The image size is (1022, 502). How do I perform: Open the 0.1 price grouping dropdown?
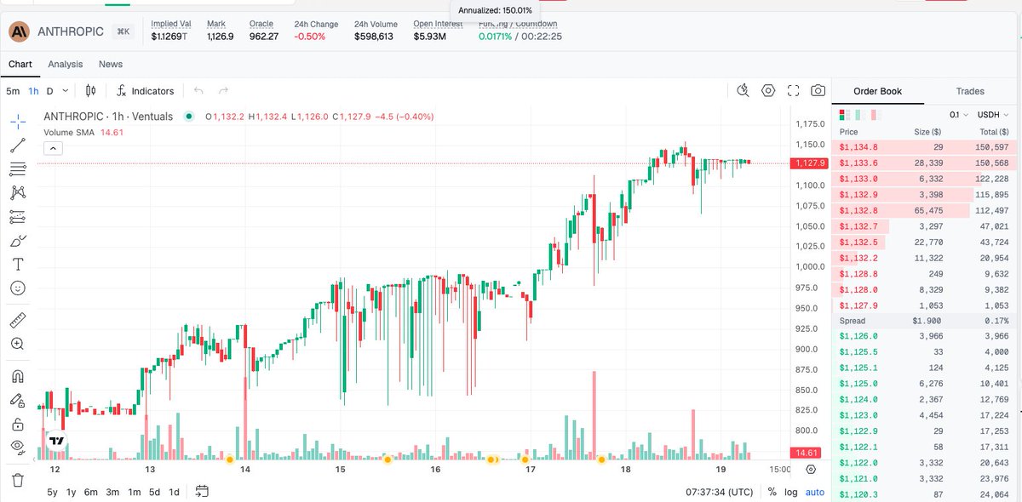(957, 115)
